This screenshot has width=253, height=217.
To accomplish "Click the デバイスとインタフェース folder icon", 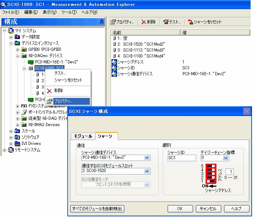I will click(x=17, y=43).
